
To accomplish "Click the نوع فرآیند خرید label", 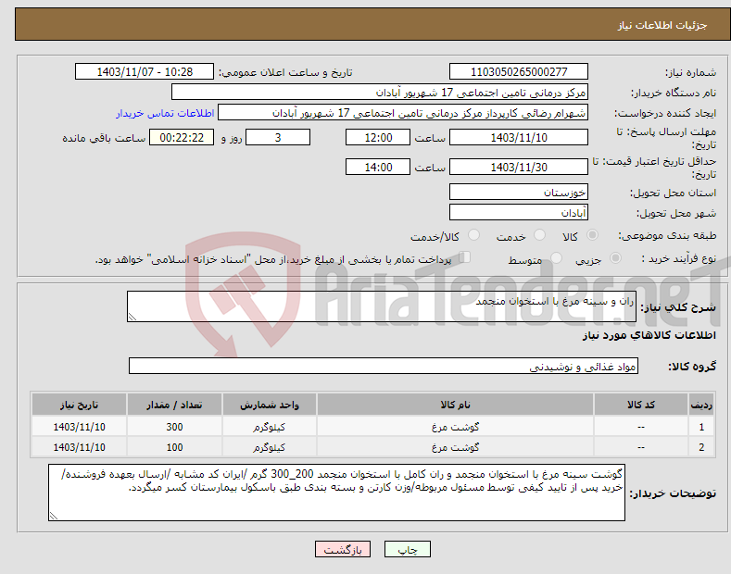I will [x=678, y=258].
